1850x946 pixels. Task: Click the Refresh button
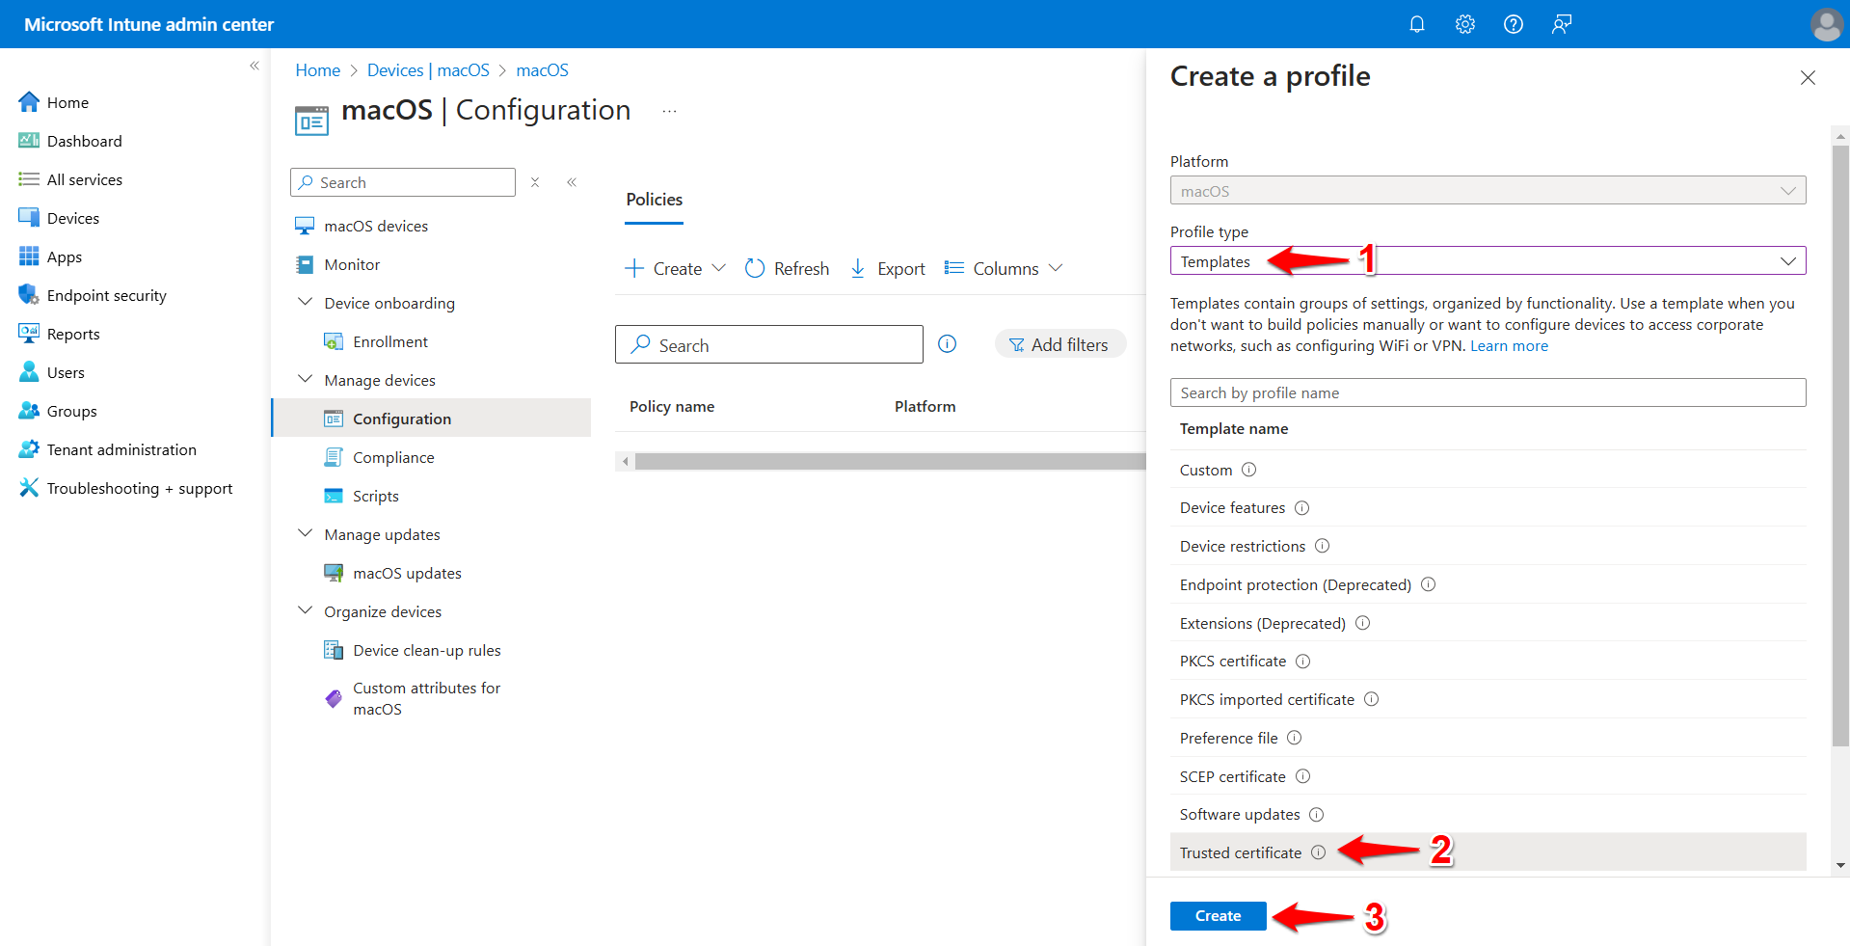coord(787,269)
